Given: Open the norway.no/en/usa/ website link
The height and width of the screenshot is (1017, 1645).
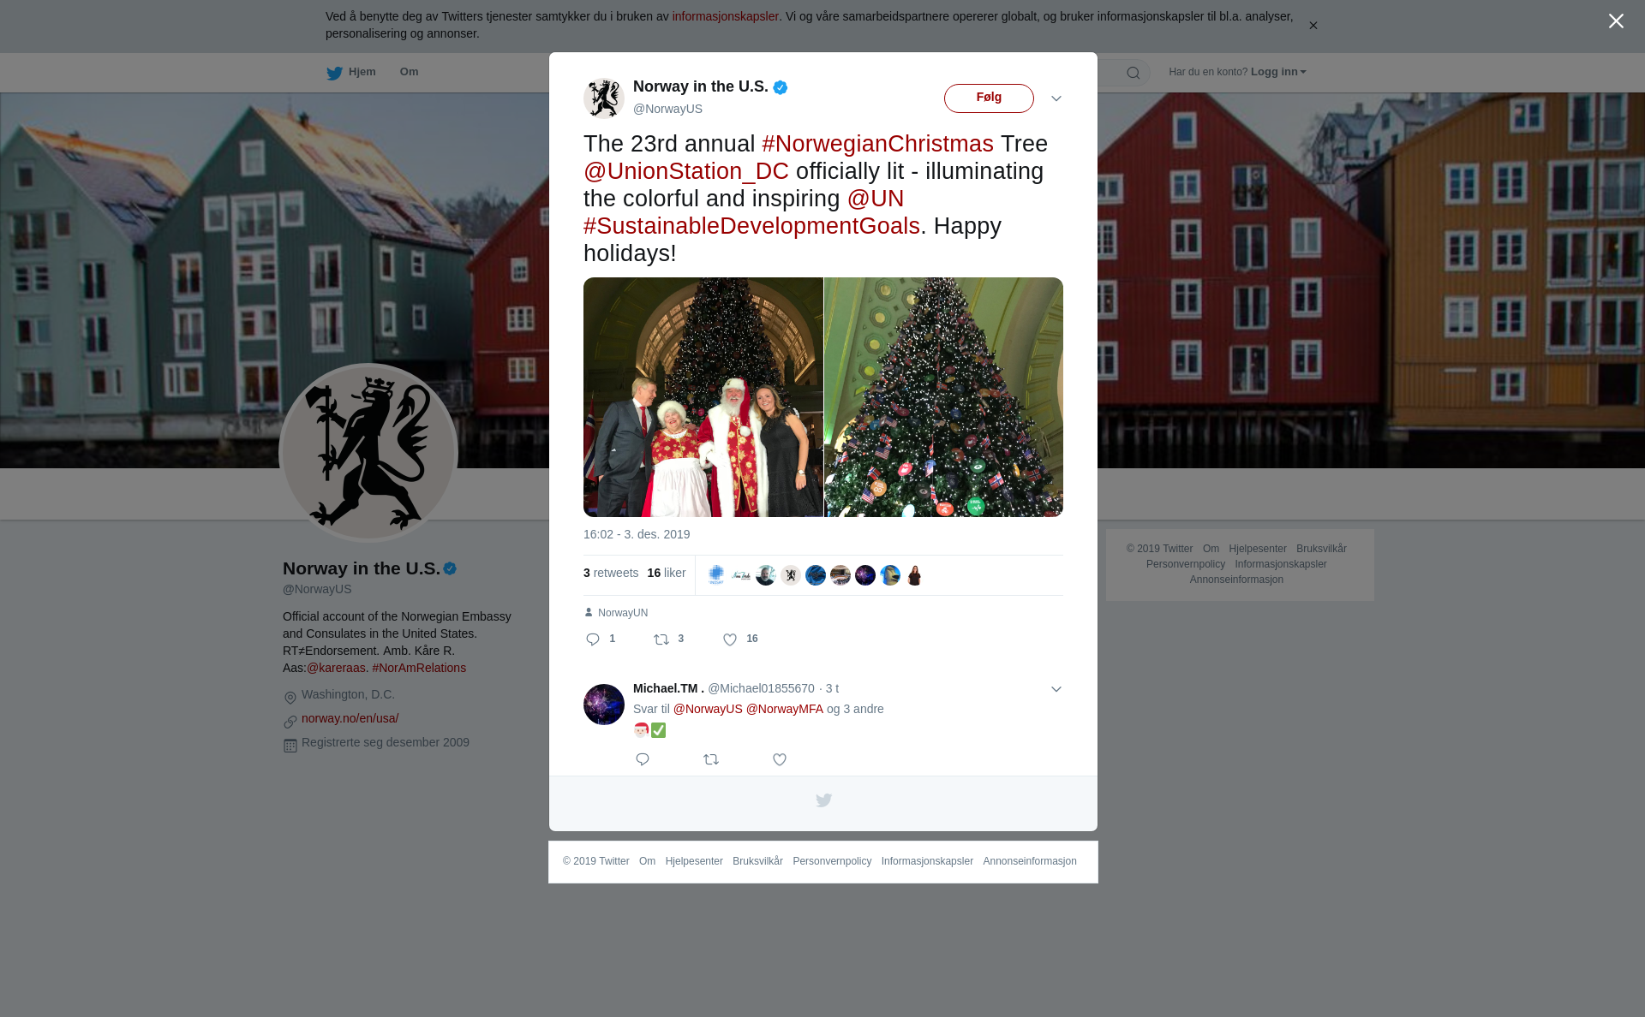Looking at the screenshot, I should tap(350, 718).
